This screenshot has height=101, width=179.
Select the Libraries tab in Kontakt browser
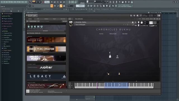click(30, 19)
